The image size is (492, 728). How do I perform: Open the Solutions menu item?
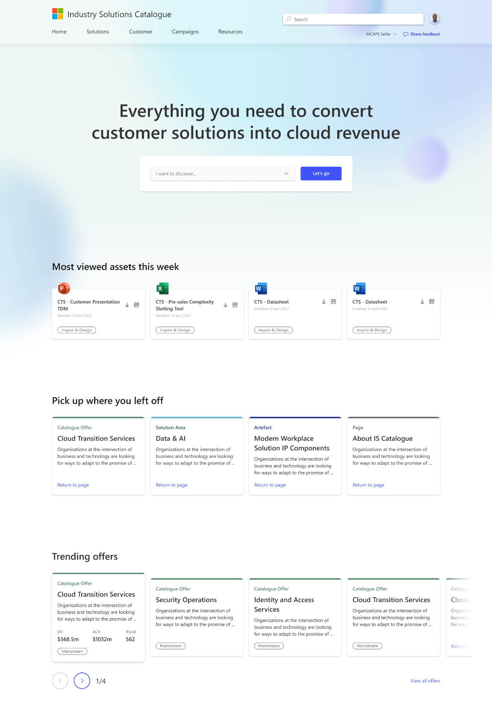97,32
